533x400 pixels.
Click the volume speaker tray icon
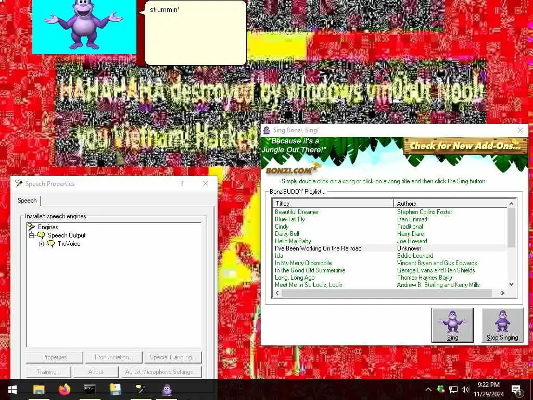point(465,390)
